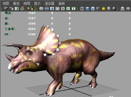
Task: Open the 面板 menu
Action: point(61,3)
